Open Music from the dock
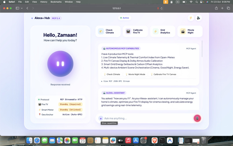 pos(128,140)
